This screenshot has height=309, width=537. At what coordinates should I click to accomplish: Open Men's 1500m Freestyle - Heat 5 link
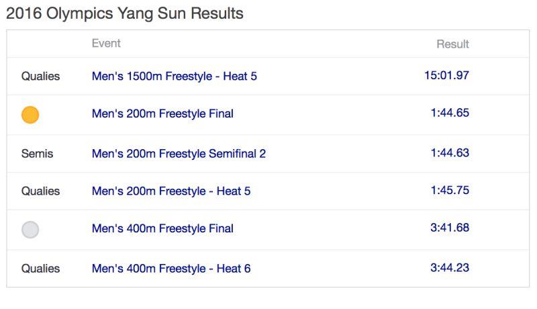click(x=174, y=77)
